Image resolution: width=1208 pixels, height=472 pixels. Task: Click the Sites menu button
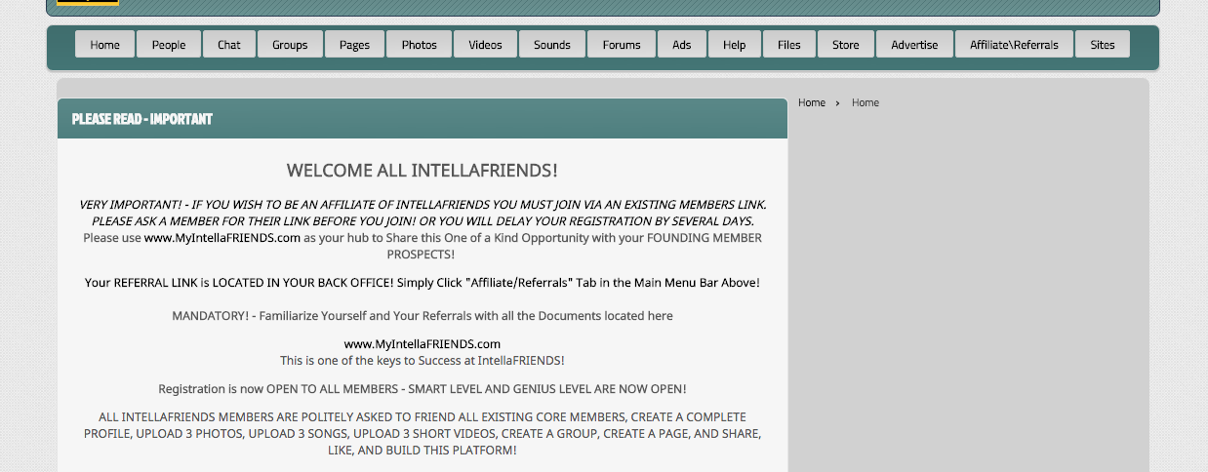[1102, 45]
